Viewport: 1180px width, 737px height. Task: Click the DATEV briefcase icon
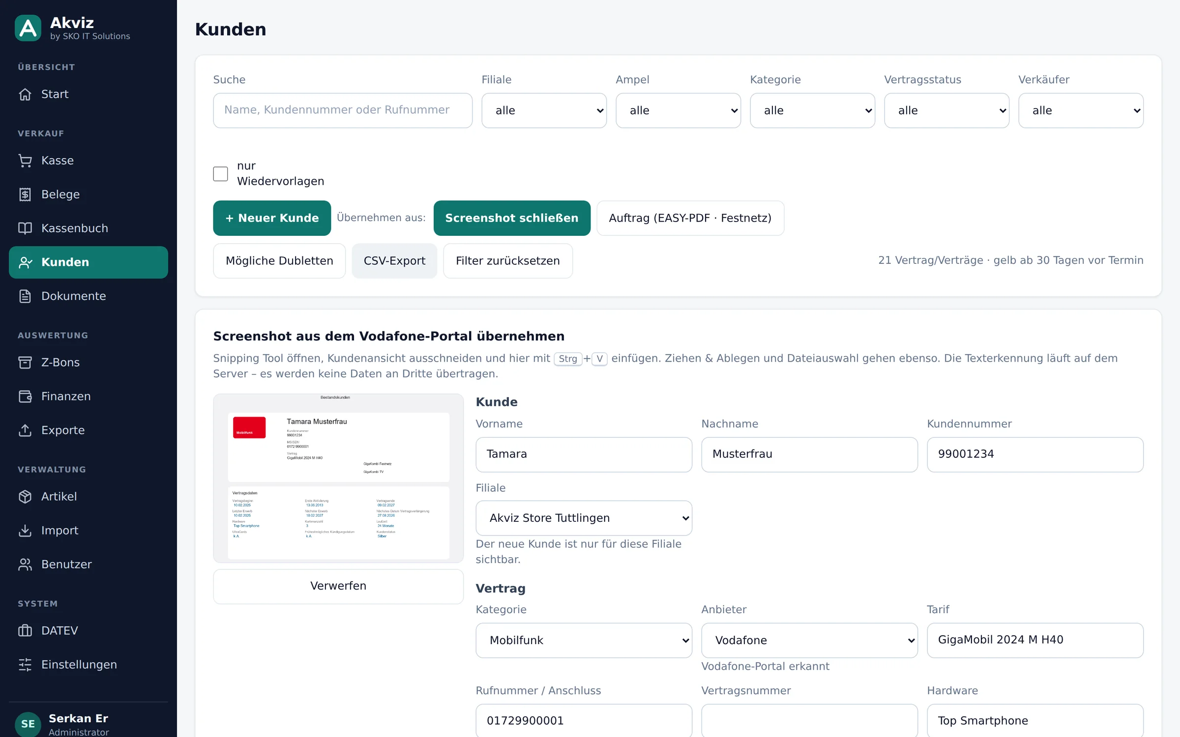pos(25,630)
